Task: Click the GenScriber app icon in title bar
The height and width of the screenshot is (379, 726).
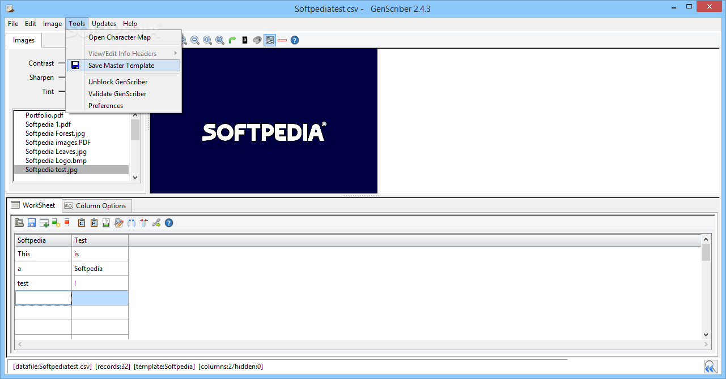Action: tap(10, 8)
